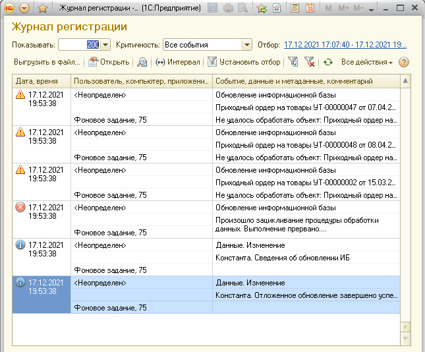This screenshot has width=425, height=352.
Task: Open the Показывать count dropdown arrow
Action: pos(105,45)
